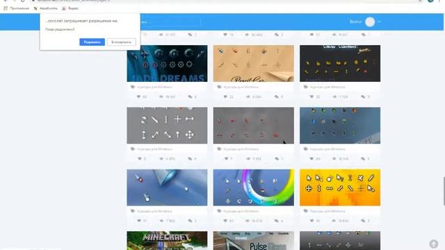This screenshot has height=250, width=445.
Task: Click Курсоры для Windows tag under yellow-orange card
Action: [x=327, y=211]
